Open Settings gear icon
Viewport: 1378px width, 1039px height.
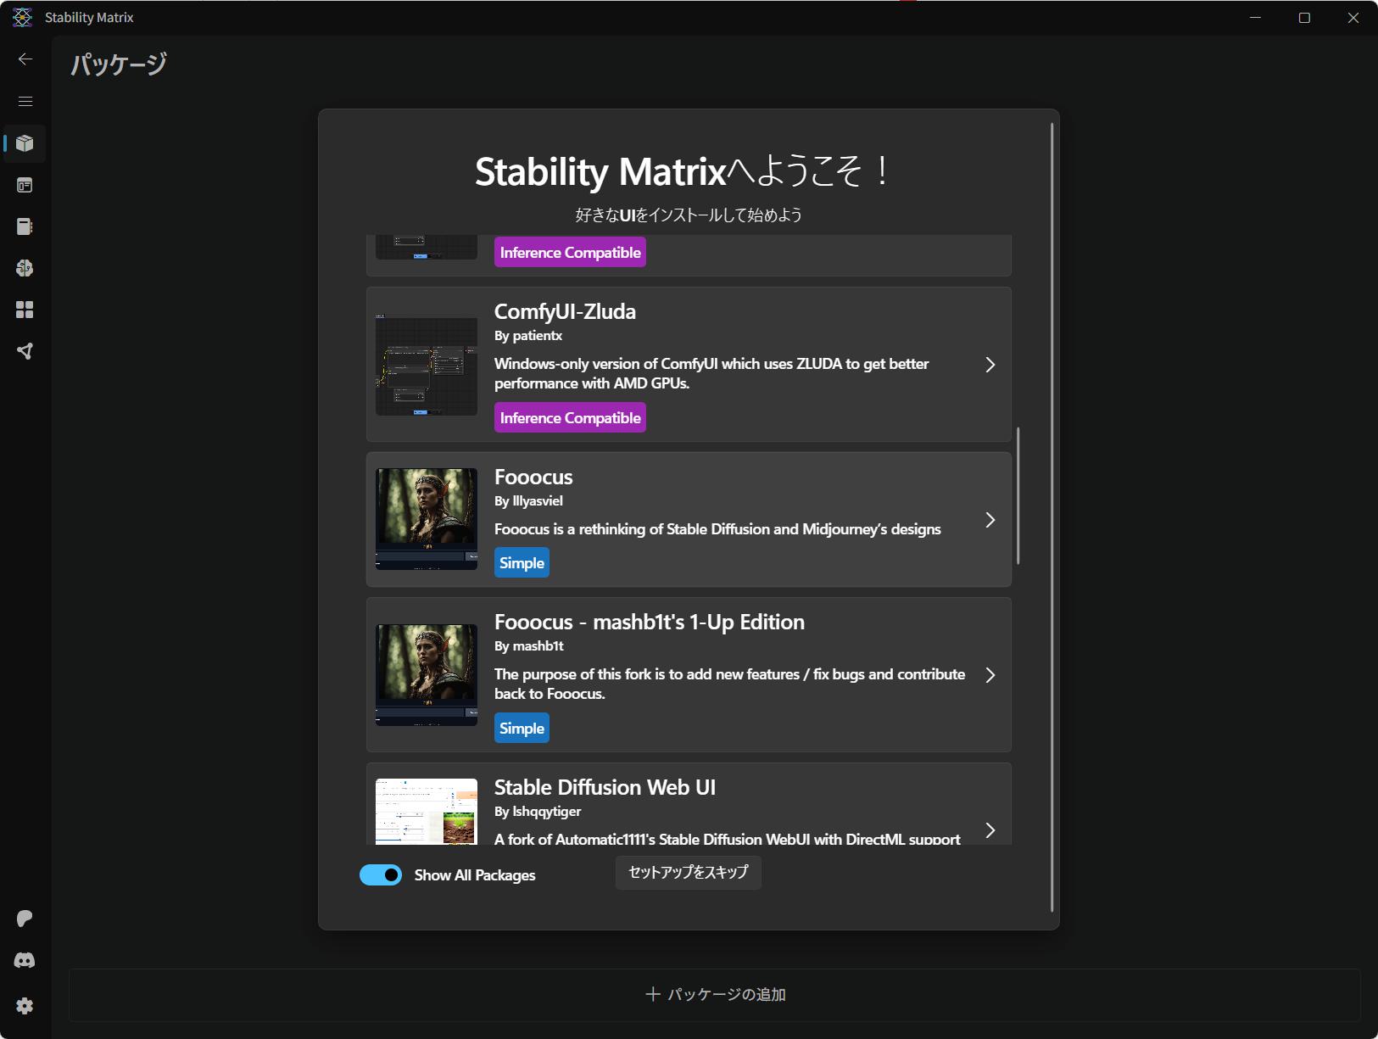[25, 1005]
